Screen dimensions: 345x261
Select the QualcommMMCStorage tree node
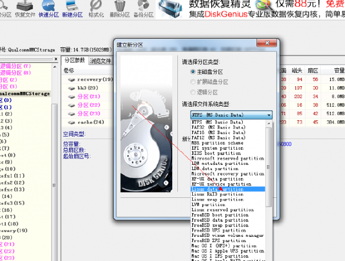[x=25, y=93]
